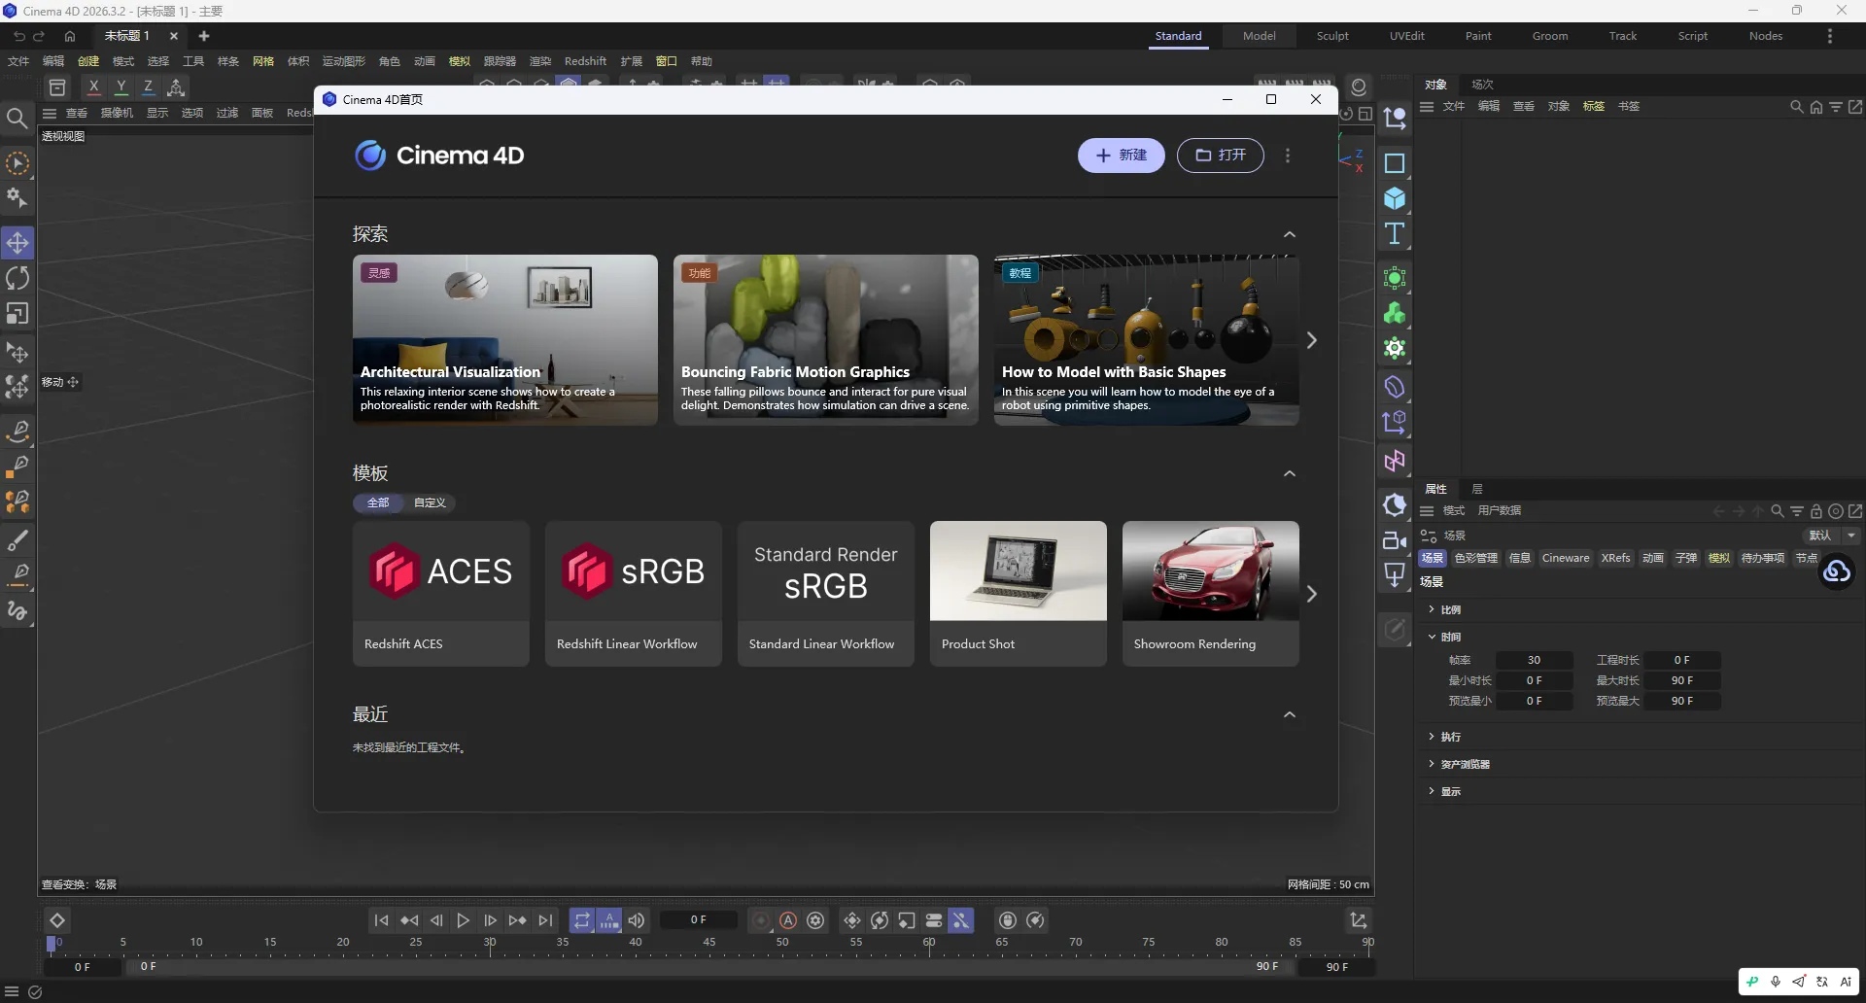Viewport: 1866px width, 1003px height.
Task: Jump to previous keyframe
Action: (409, 920)
